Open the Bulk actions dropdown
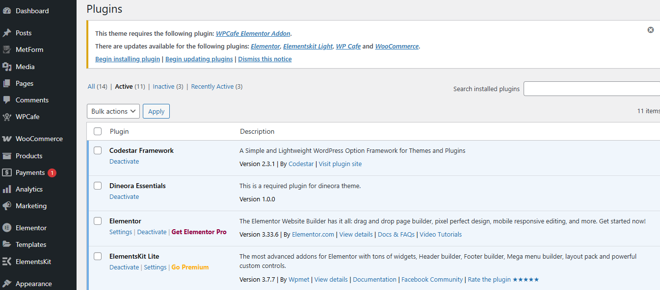660x290 pixels. (113, 111)
